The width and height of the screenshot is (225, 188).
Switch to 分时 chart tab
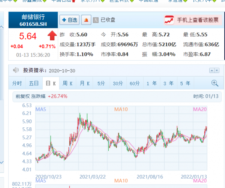(17, 83)
